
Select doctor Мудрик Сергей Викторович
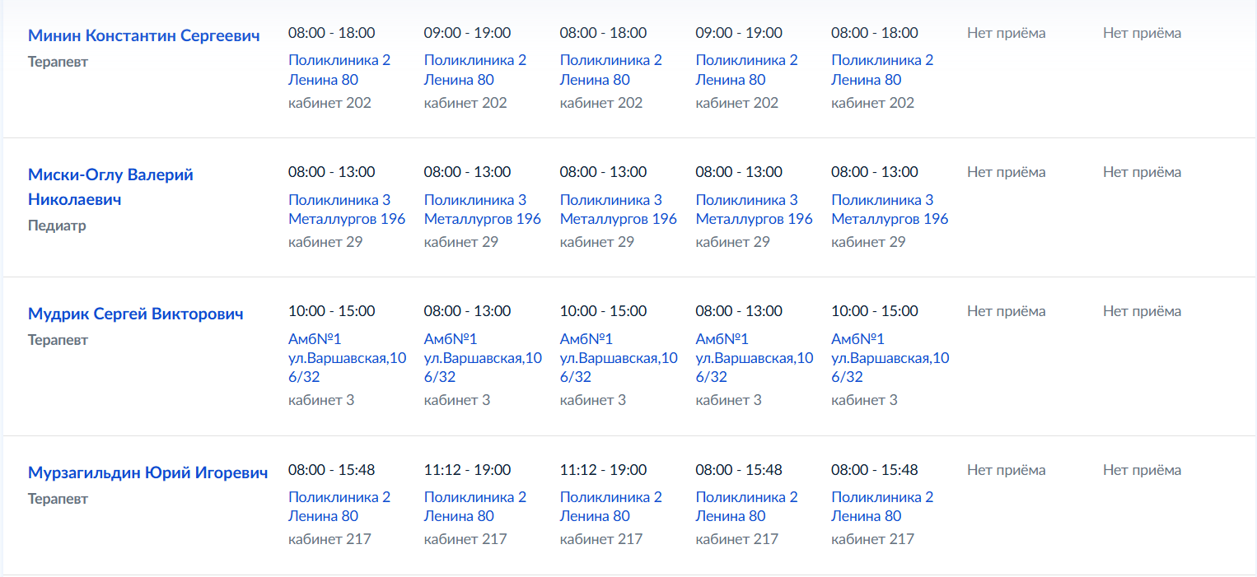tap(136, 314)
